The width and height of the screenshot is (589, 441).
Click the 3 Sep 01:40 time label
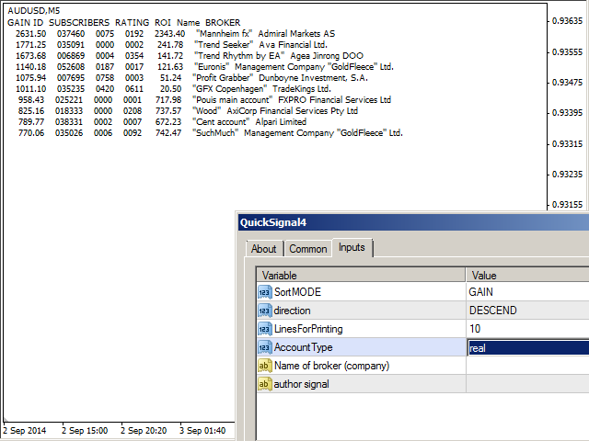pos(202,431)
